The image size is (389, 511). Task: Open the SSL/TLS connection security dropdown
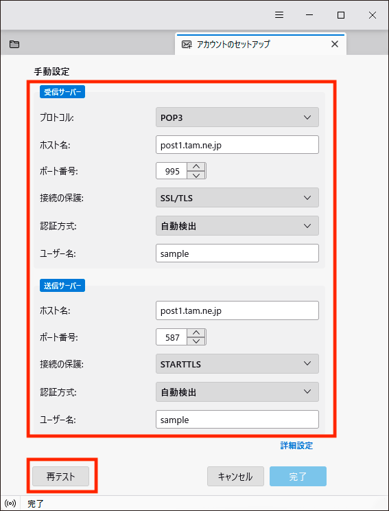(x=237, y=198)
